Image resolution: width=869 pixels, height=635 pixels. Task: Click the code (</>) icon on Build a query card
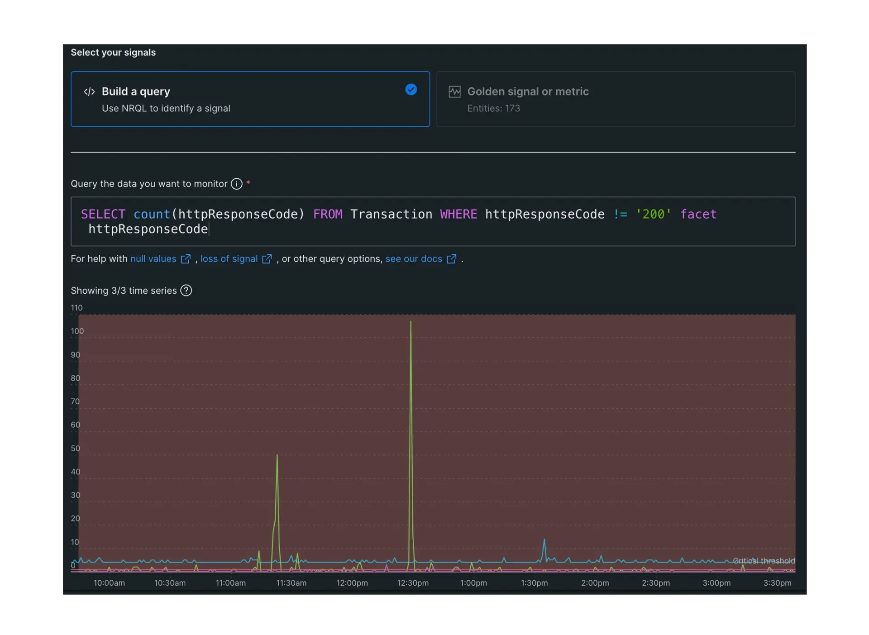89,91
